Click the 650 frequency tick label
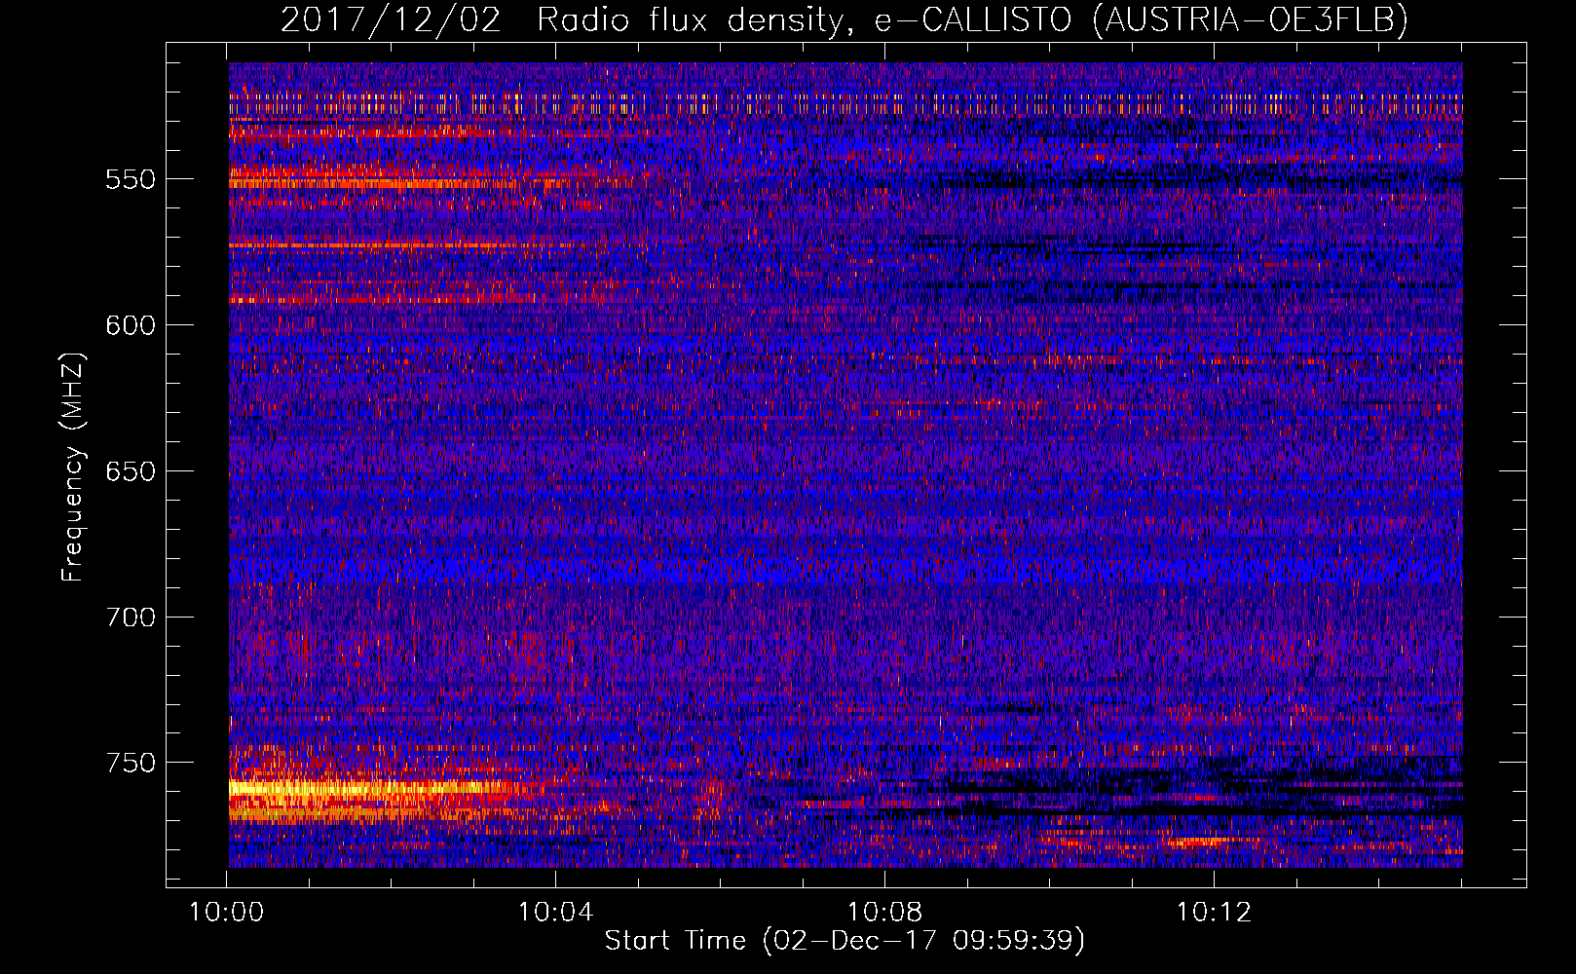 click(x=131, y=471)
